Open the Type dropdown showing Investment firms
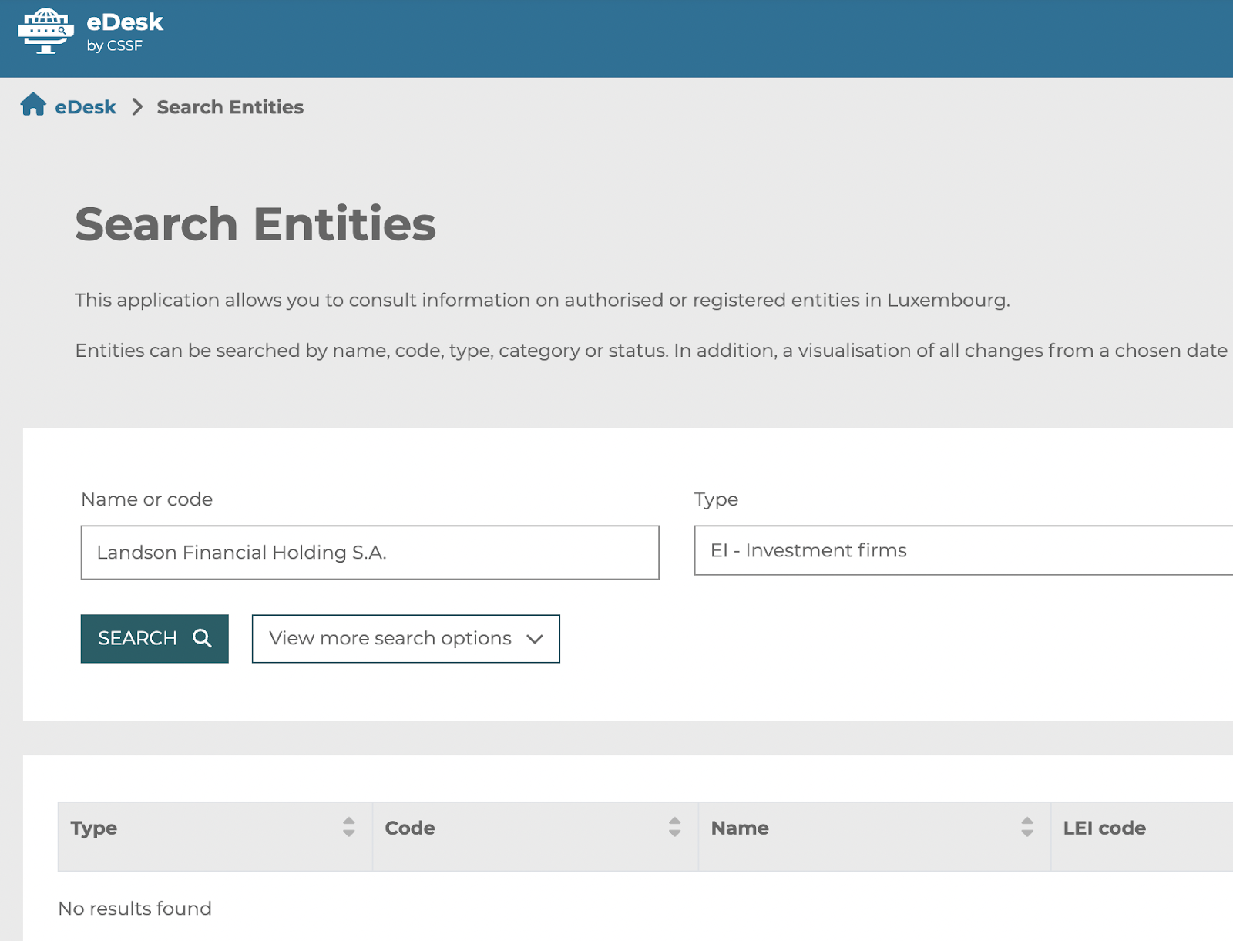Image resolution: width=1233 pixels, height=941 pixels. (x=963, y=550)
